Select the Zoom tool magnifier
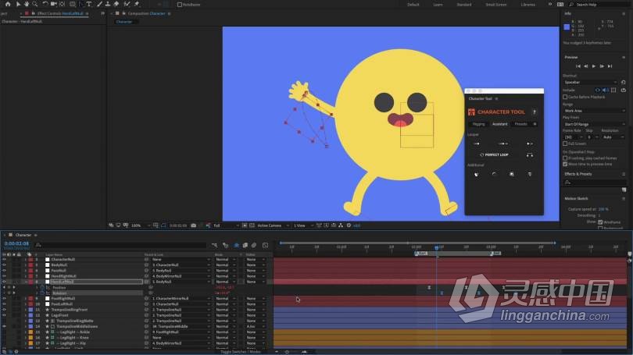This screenshot has height=355, width=633. (36, 4)
